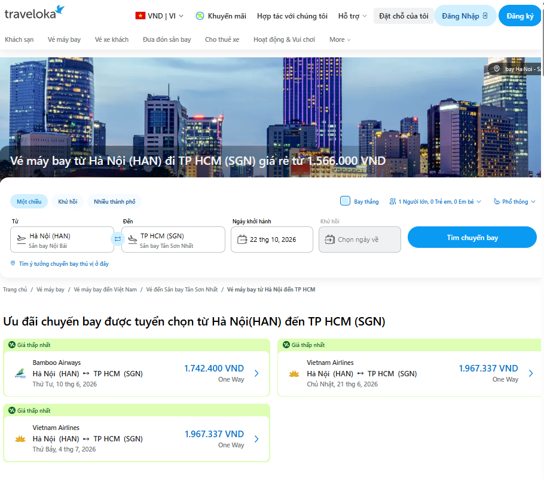This screenshot has width=544, height=479.
Task: Click the Đến field TP HCM (SGN)
Action: point(173,240)
